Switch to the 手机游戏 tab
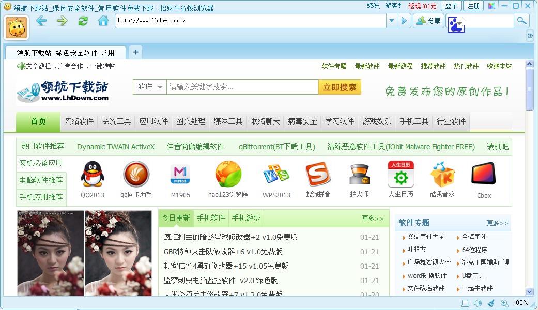Image resolution: width=538 pixels, height=310 pixels. click(247, 218)
